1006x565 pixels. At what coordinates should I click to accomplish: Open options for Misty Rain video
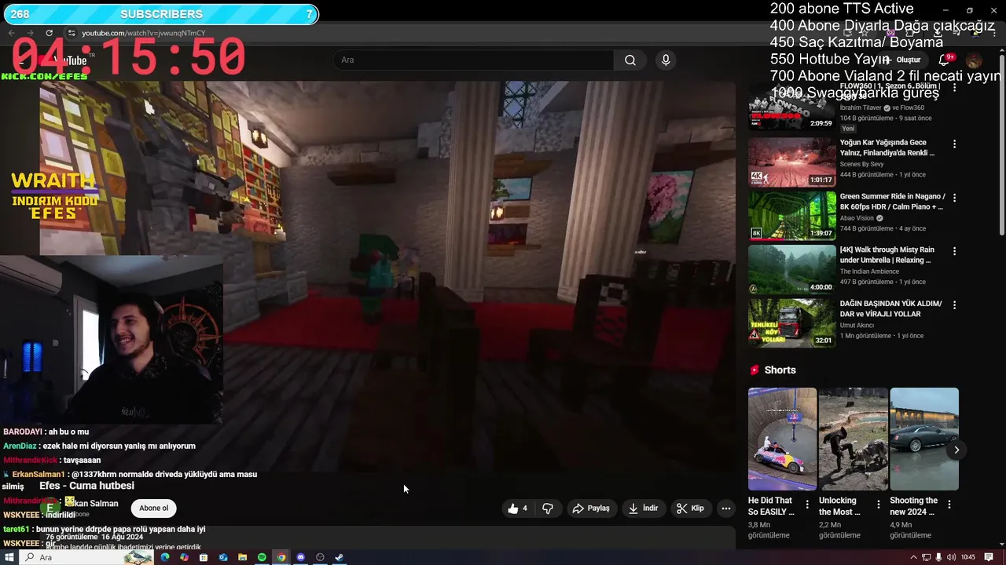tap(954, 251)
